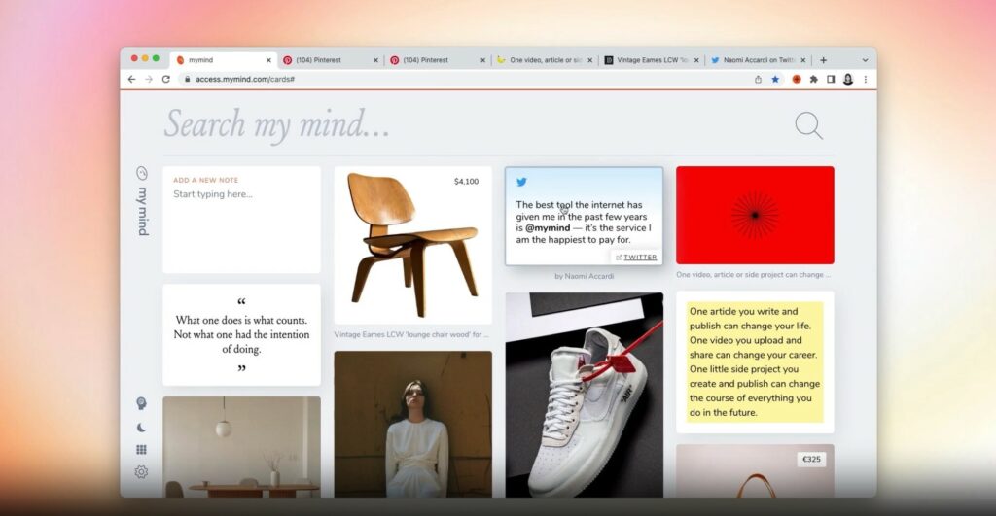Open a new tab with plus button
The image size is (996, 516).
point(823,60)
